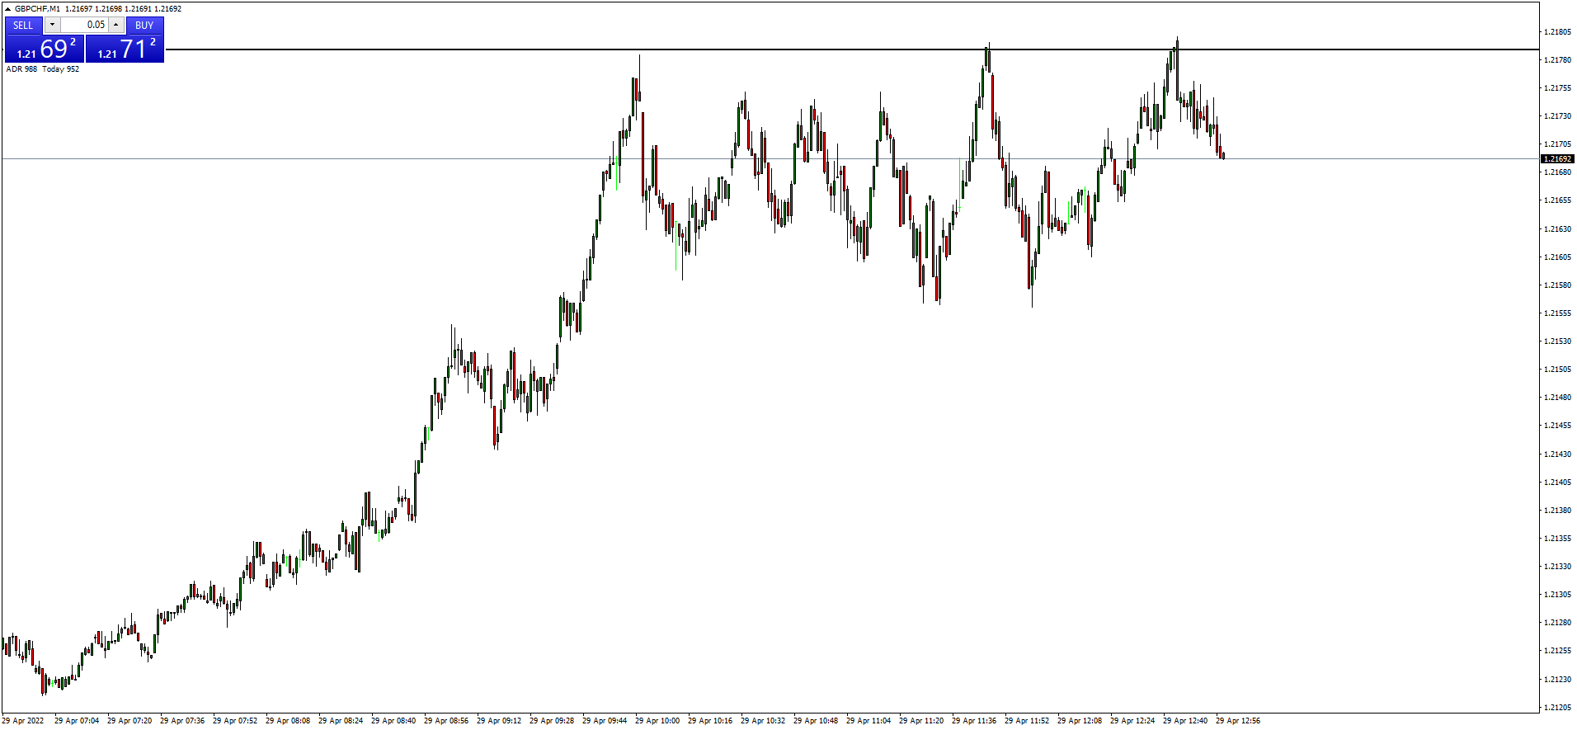Screen dimensions: 1577x730
Task: Collapse the one-click trading panel triangle
Action: tap(7, 8)
